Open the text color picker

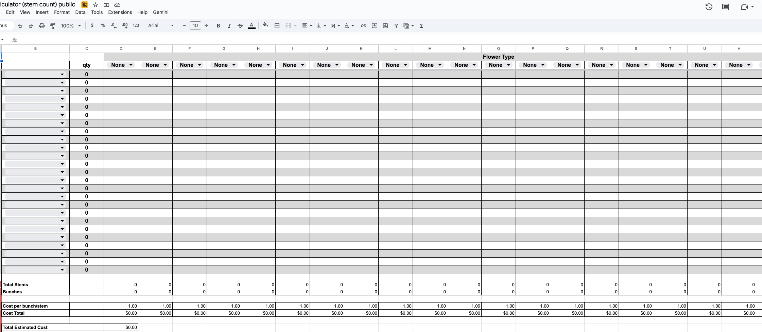click(x=252, y=25)
